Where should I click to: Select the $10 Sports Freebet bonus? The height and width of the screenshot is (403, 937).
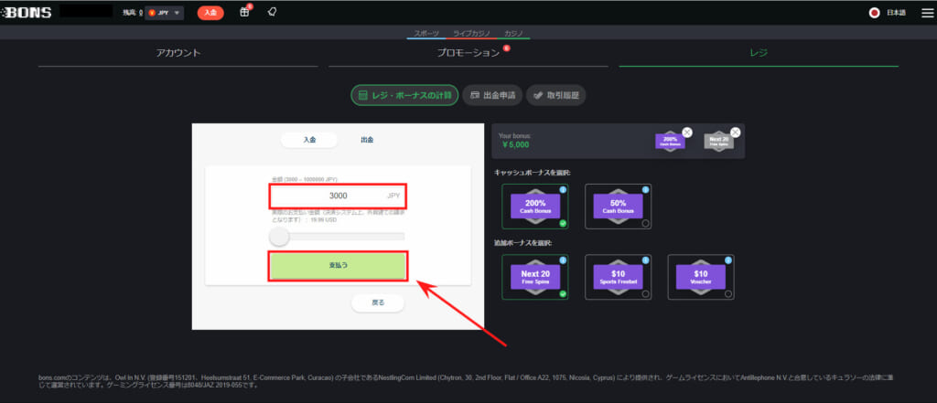tap(616, 277)
